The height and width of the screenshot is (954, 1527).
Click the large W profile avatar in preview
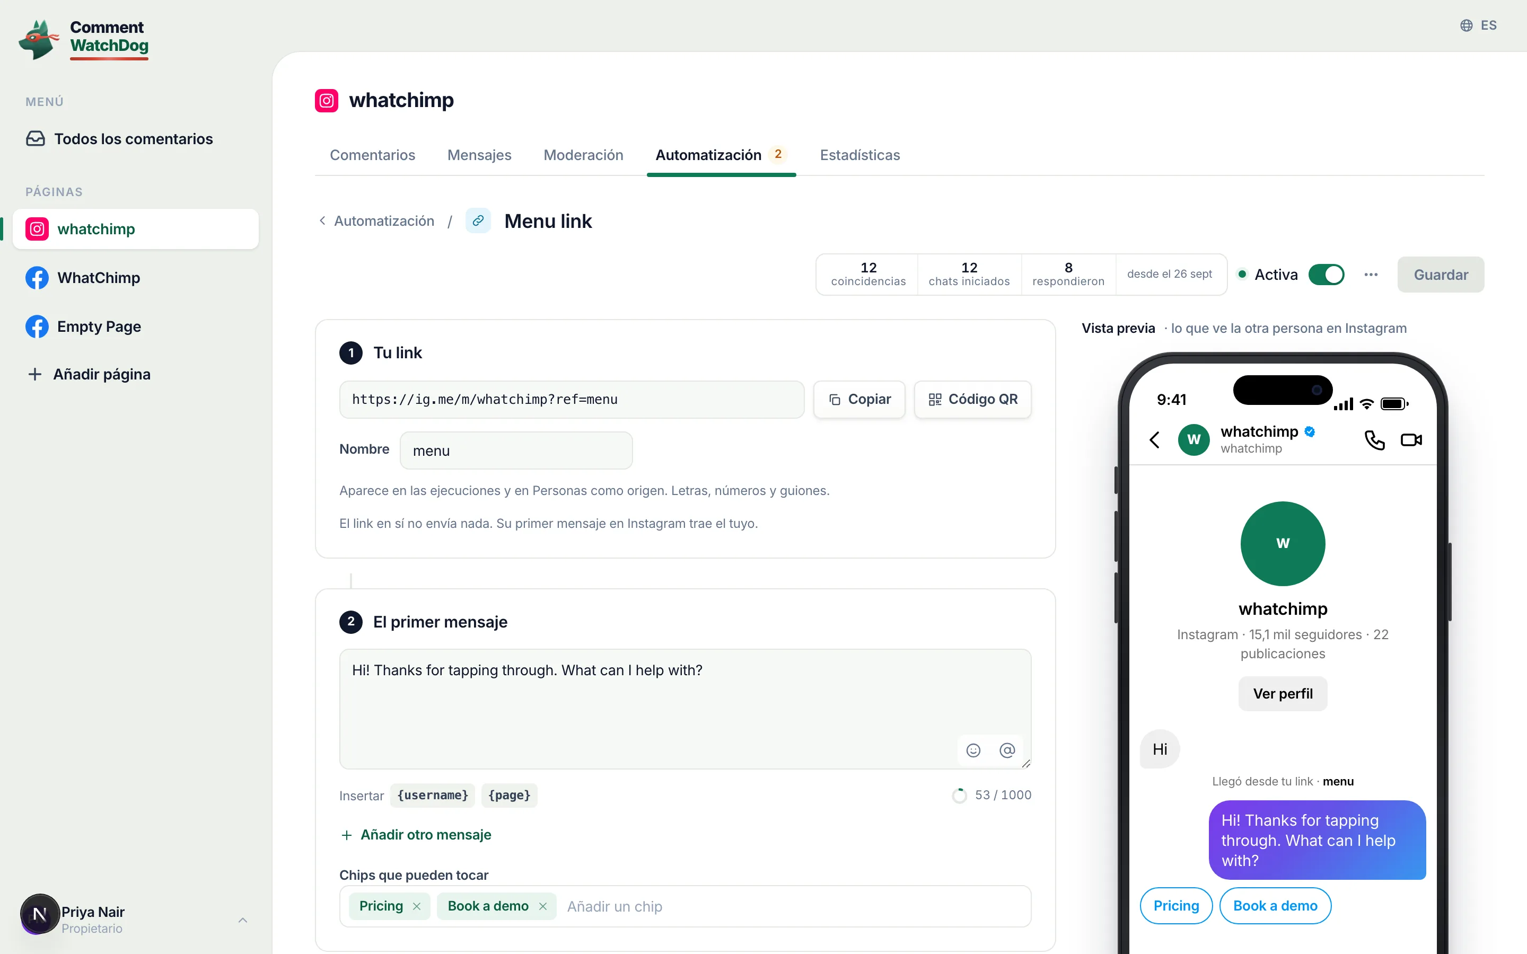point(1283,543)
